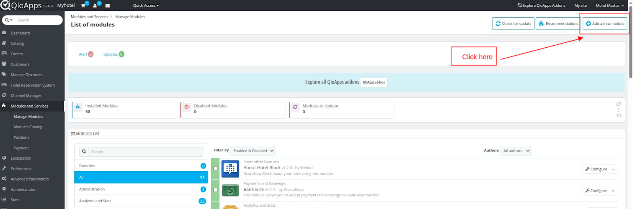Click the Customers group icon
Viewport: 633px width, 209px height.
coord(4,64)
